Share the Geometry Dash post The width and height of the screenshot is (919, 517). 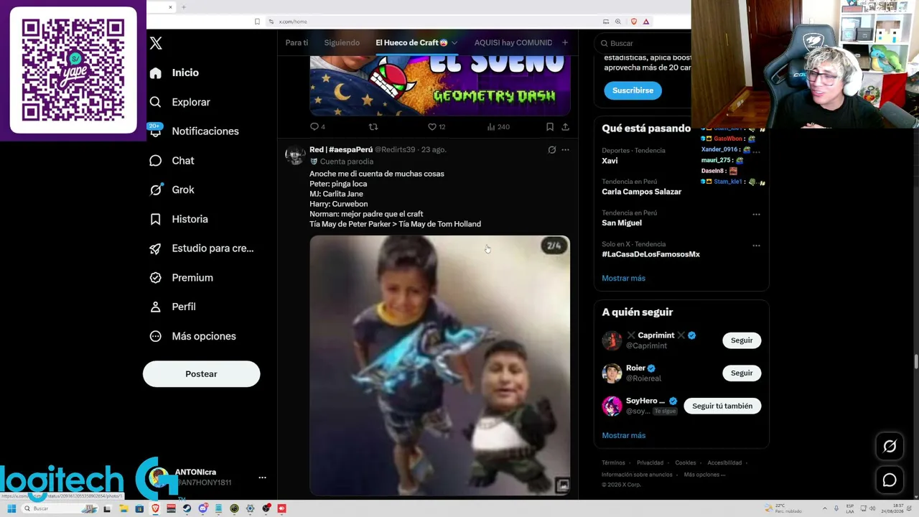coord(566,127)
